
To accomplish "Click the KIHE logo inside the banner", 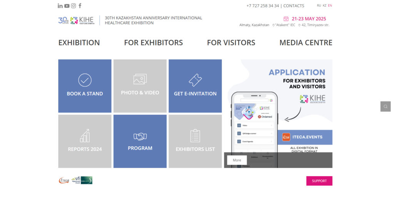I will [312, 99].
